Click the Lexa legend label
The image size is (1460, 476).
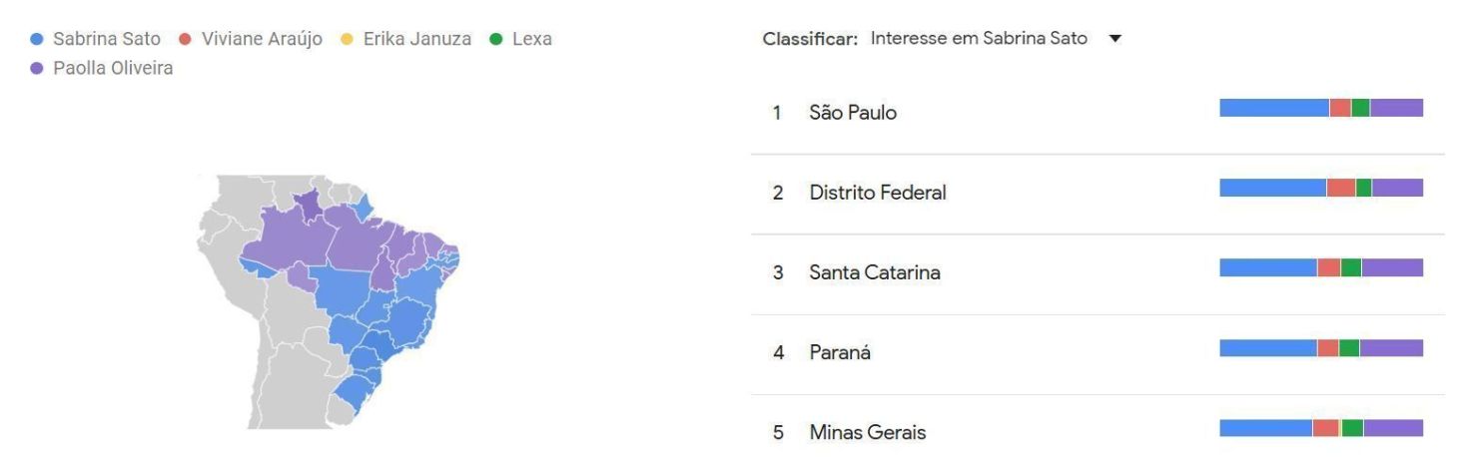pyautogui.click(x=531, y=40)
